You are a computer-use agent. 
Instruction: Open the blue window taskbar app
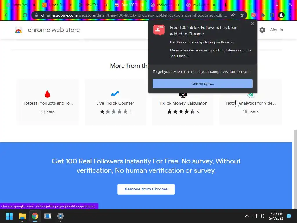click(x=48, y=216)
